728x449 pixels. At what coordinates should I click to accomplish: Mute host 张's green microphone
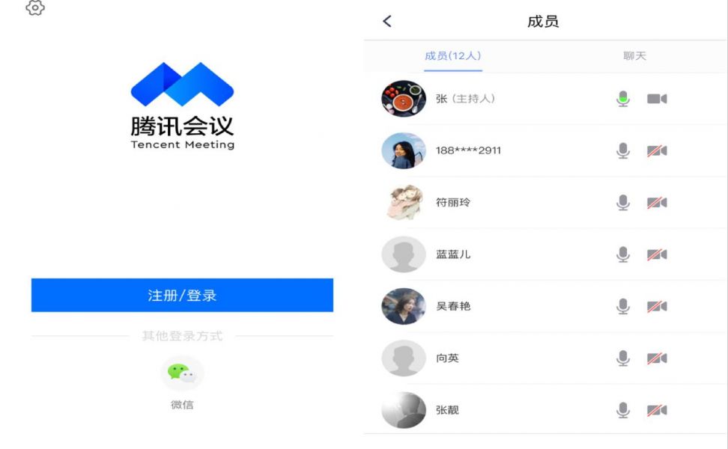click(623, 99)
